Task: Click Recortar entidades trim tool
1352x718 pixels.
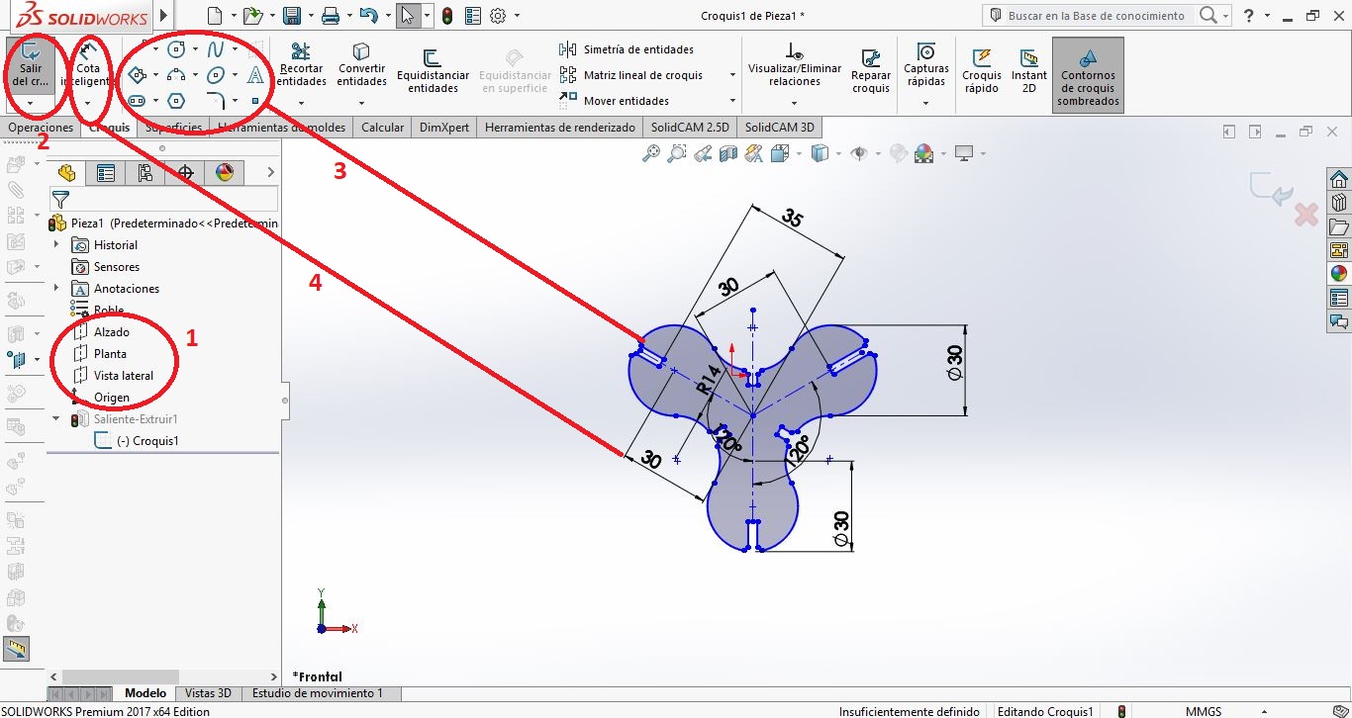Action: [x=302, y=65]
